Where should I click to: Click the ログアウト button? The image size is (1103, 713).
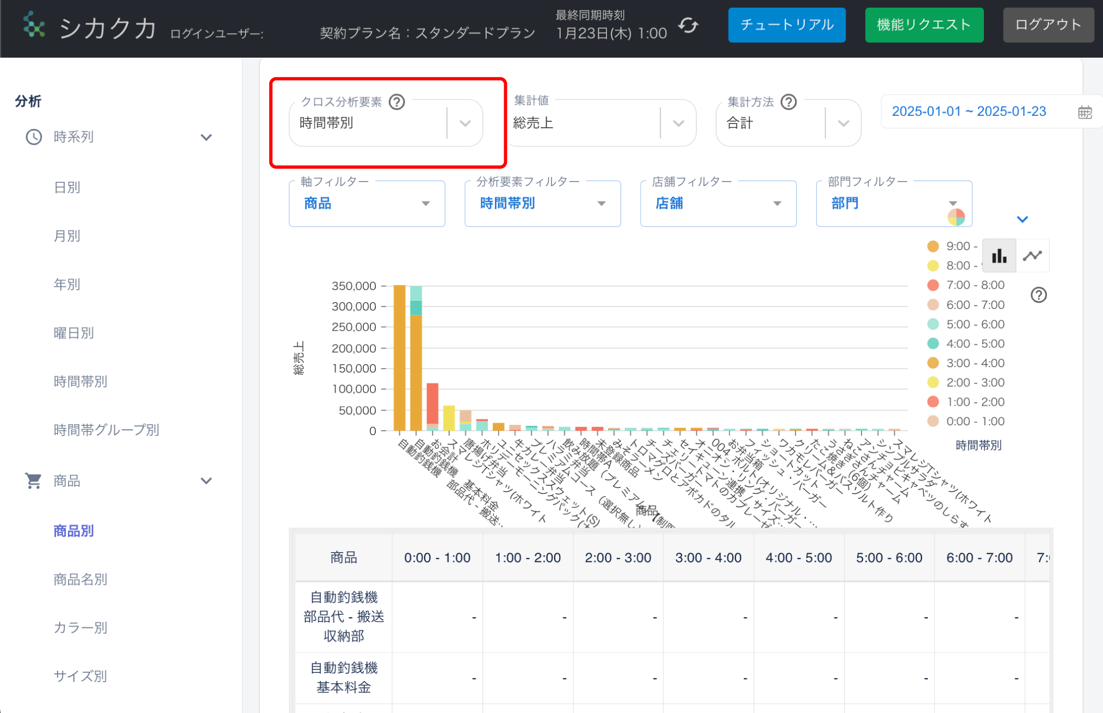(x=1048, y=25)
